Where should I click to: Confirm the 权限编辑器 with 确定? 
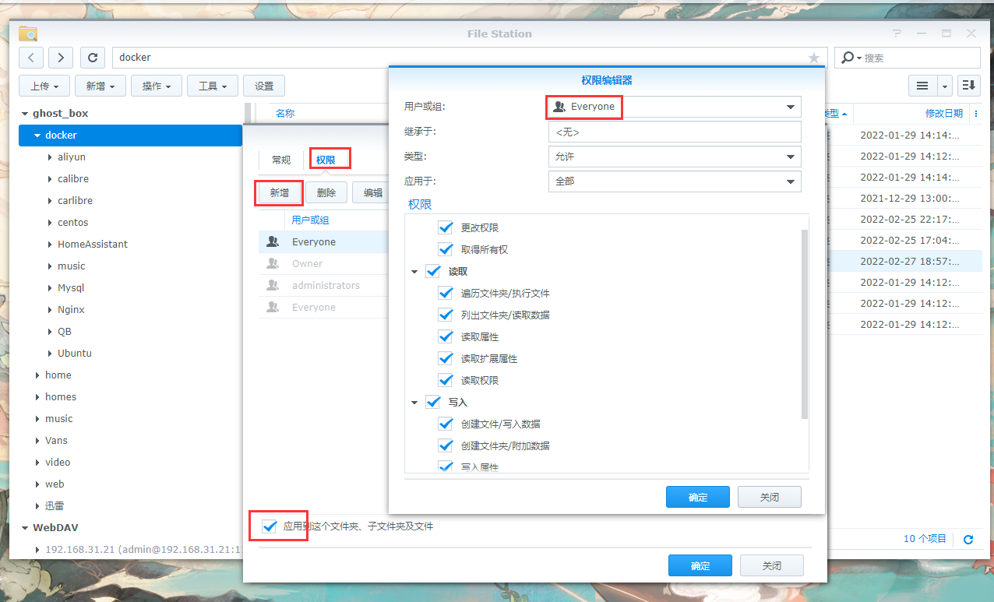(x=698, y=497)
